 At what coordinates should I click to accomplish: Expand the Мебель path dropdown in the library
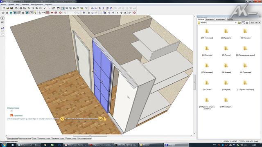236,22
